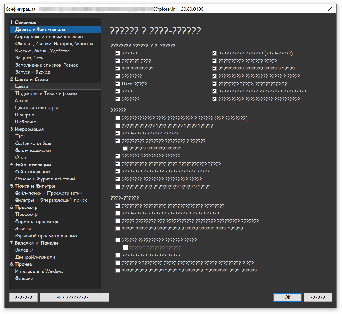Open Файл-поиск и Просмотр ветки
Screen dimensions: 342x314
pyautogui.click(x=48, y=193)
